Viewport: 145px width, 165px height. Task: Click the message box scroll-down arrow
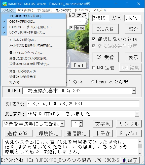pyautogui.click(x=140, y=153)
